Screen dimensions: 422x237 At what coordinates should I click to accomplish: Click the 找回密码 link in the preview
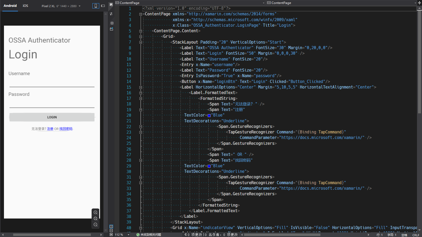pos(66,129)
